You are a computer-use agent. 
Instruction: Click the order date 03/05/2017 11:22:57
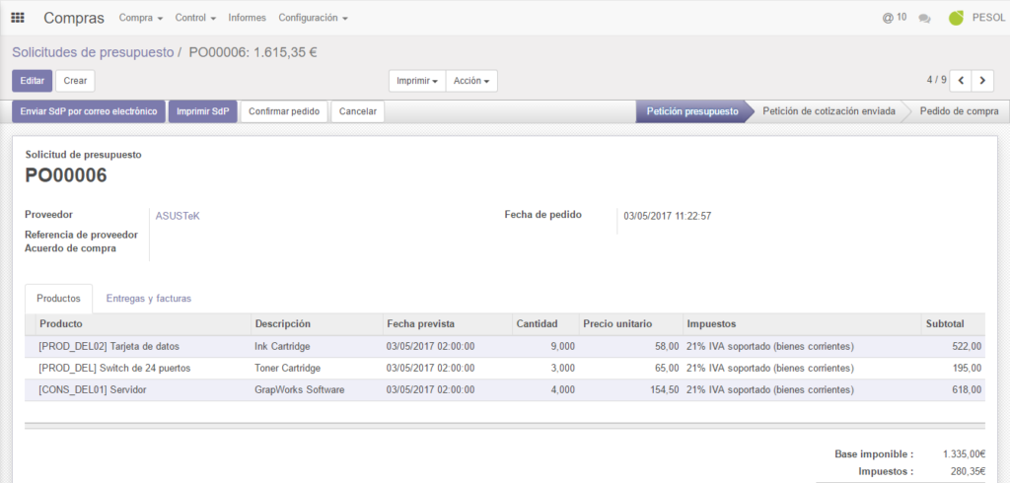[668, 217]
